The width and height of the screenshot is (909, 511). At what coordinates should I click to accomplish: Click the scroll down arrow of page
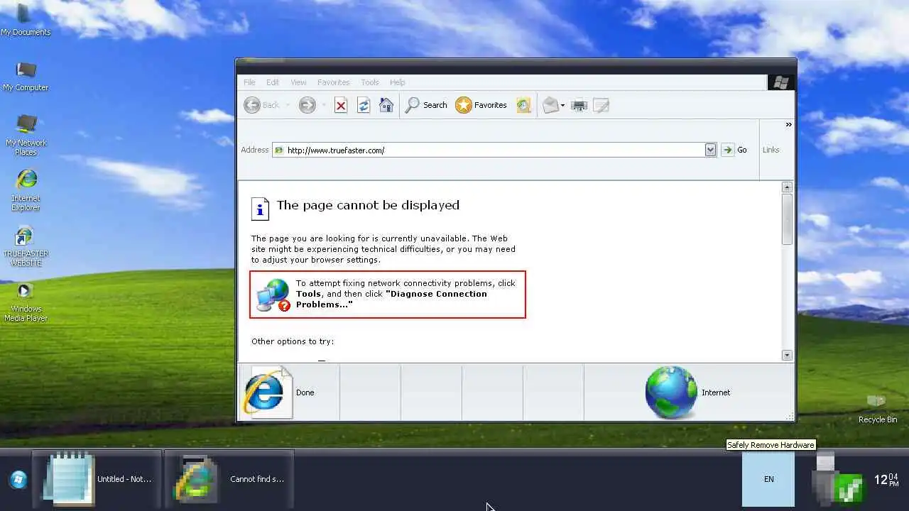[x=787, y=355]
